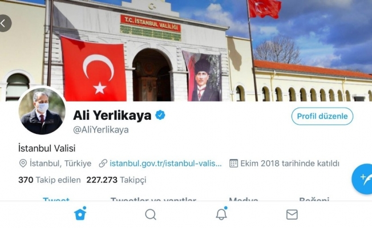Open the istanbul.gov.tr website link
Screen dimensions: 372x228
(165, 164)
